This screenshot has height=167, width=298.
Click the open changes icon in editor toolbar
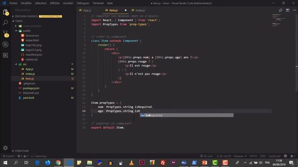tap(280, 10)
